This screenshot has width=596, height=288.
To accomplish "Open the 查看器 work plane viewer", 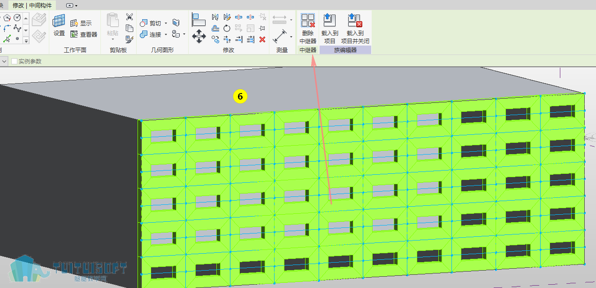I will tap(84, 34).
